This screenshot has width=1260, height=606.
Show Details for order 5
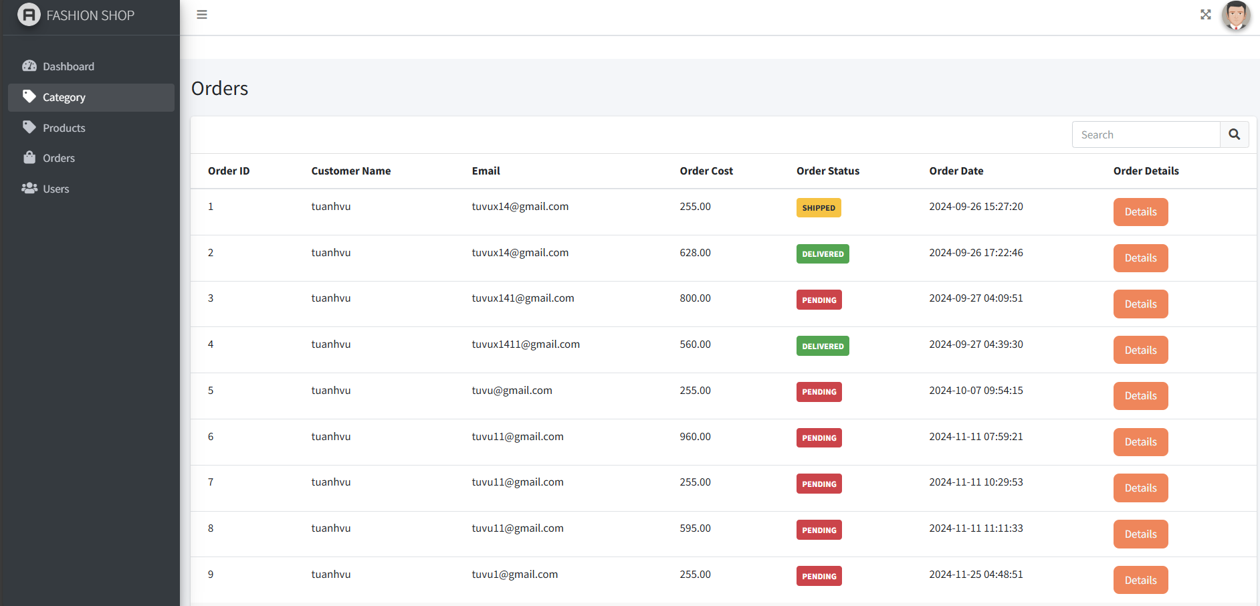(1140, 396)
